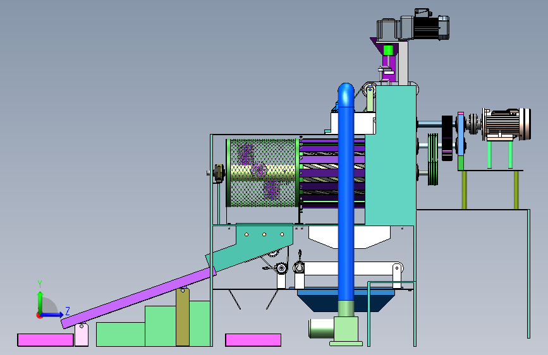Select the mesh screen drum
Image resolution: width=548 pixels, height=355 pixels.
[x=263, y=173]
